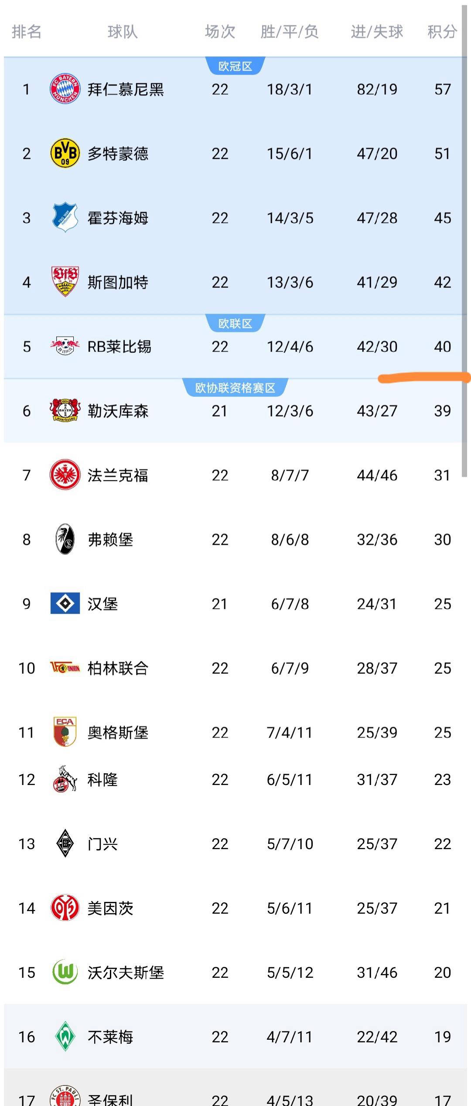Tap the Mönchengladbach black diamond crest
Screen dimensions: 471x1106
click(x=65, y=843)
